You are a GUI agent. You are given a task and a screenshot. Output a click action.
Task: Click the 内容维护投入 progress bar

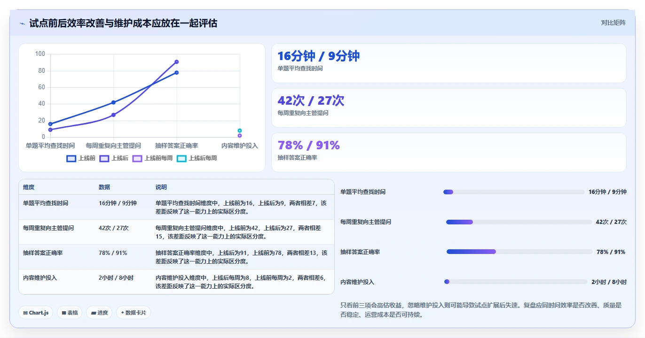516,282
